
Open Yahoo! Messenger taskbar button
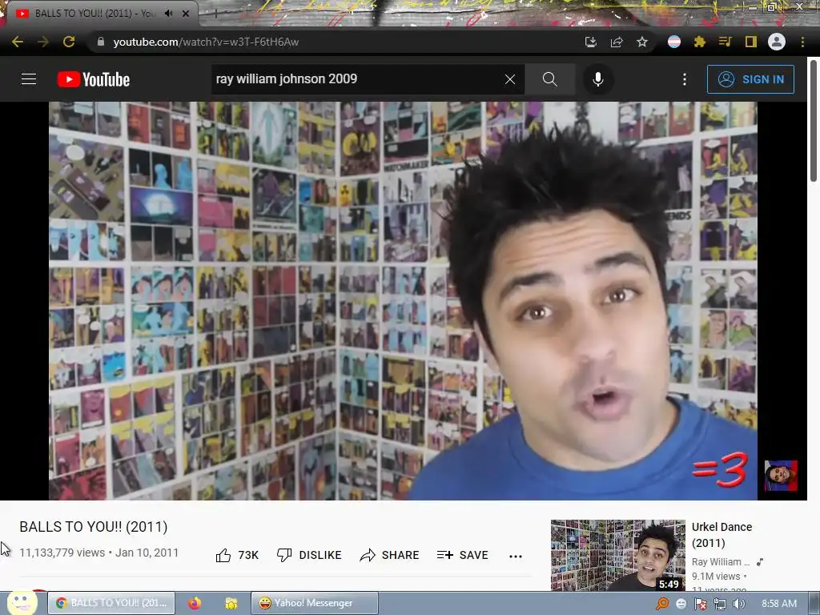tap(315, 603)
